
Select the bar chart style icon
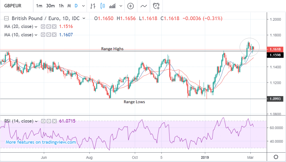pos(93,6)
